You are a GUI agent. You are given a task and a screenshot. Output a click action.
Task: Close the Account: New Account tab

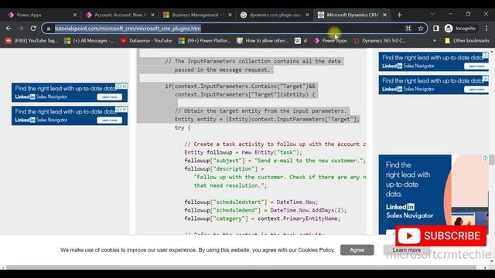coord(153,15)
